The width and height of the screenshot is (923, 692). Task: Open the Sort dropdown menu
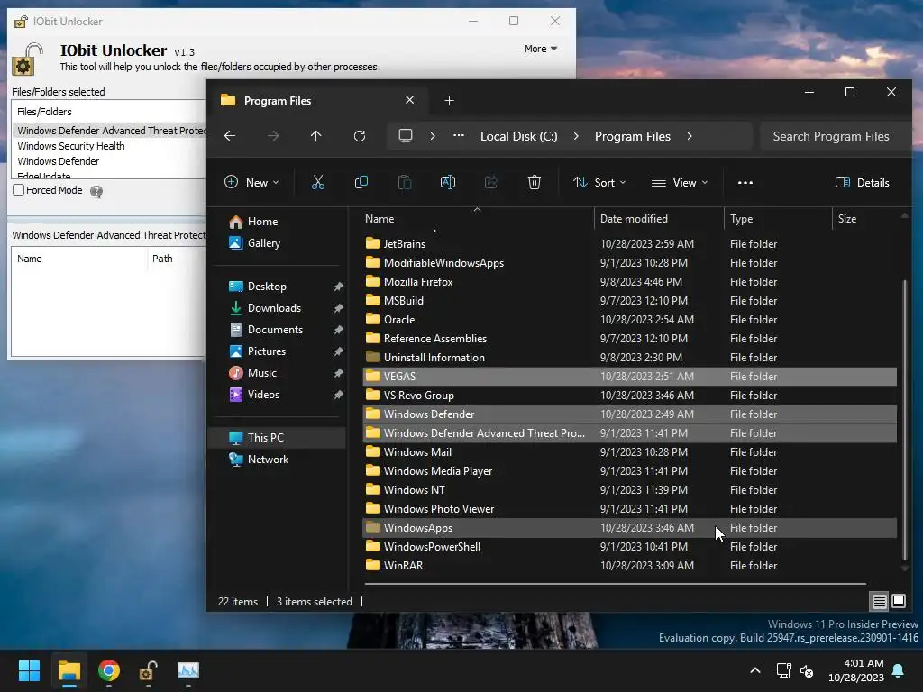tap(599, 182)
